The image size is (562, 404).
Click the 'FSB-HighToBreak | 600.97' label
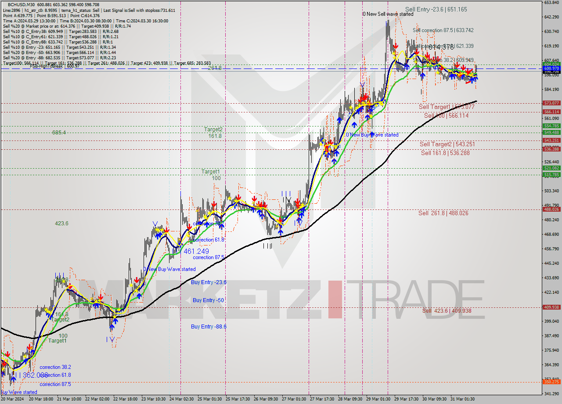(54, 66)
